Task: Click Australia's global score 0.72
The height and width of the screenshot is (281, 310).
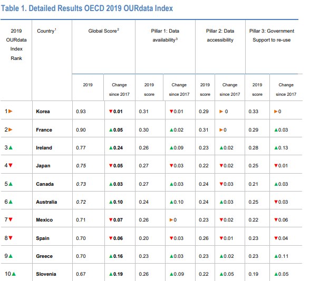Action: [x=81, y=202]
